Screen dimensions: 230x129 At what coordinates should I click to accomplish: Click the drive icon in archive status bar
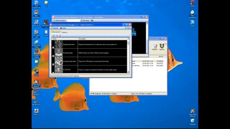click(91, 94)
